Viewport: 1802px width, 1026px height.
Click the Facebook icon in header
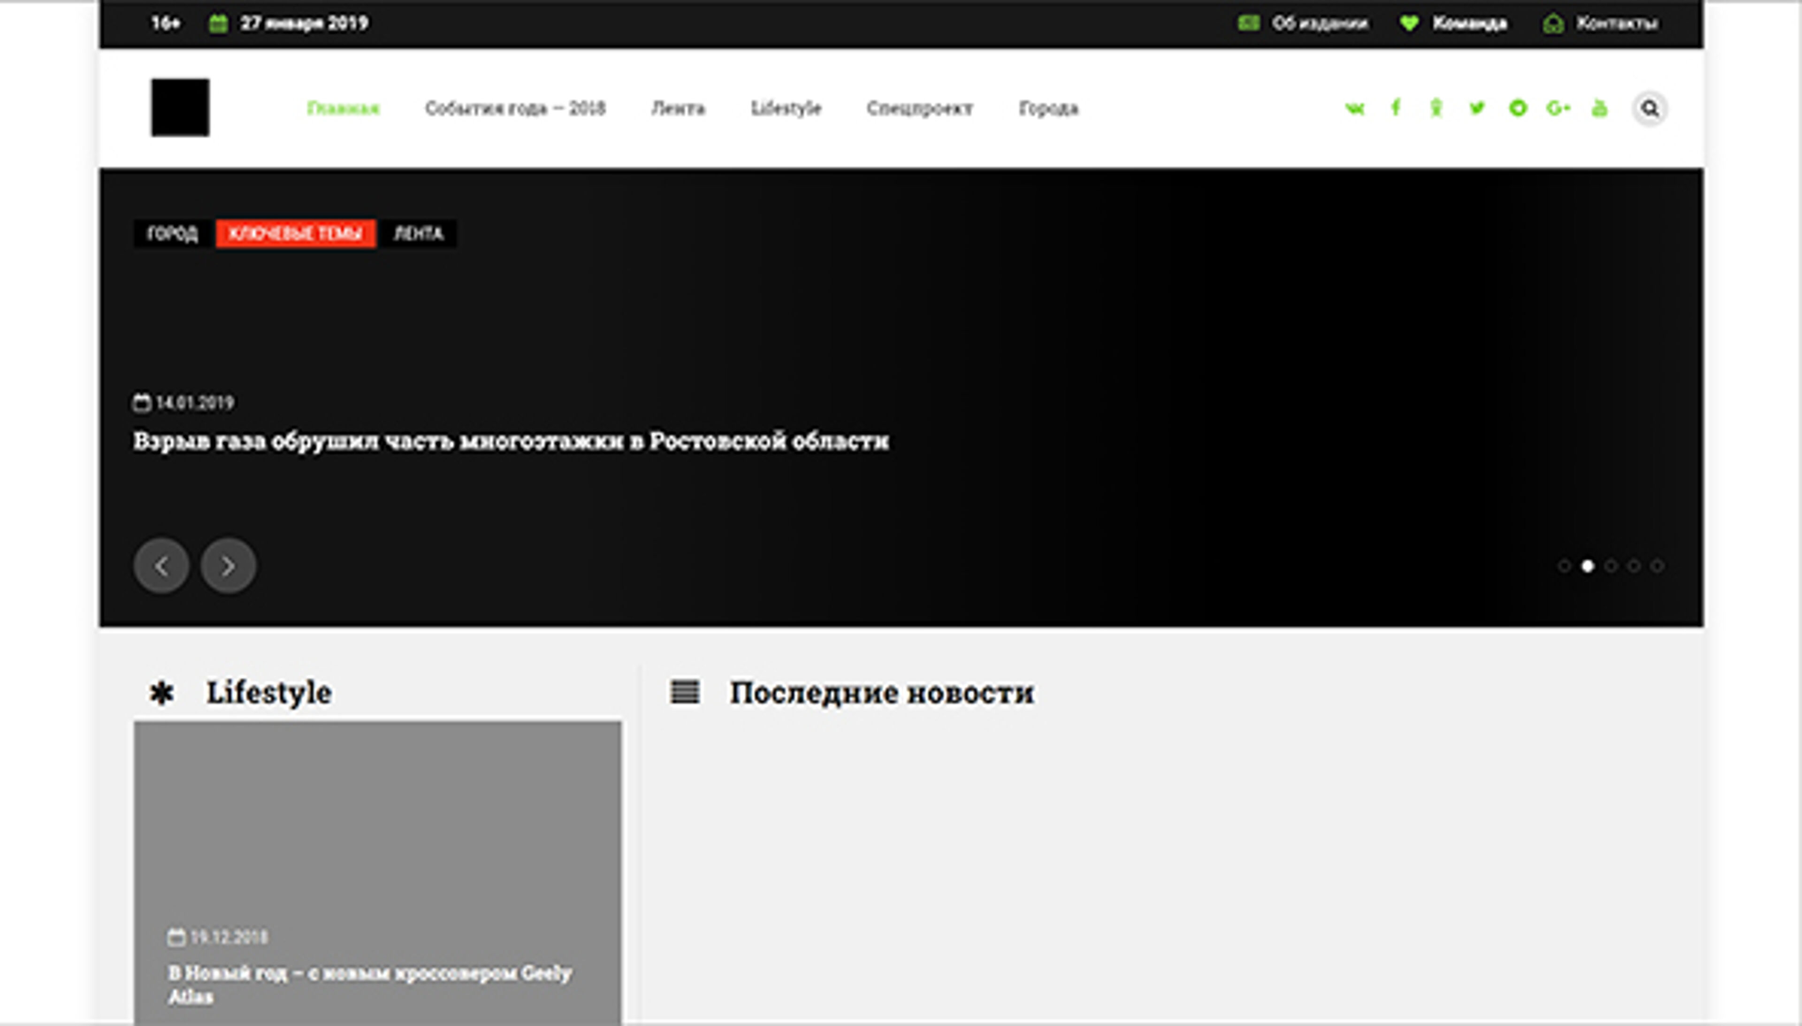point(1396,108)
